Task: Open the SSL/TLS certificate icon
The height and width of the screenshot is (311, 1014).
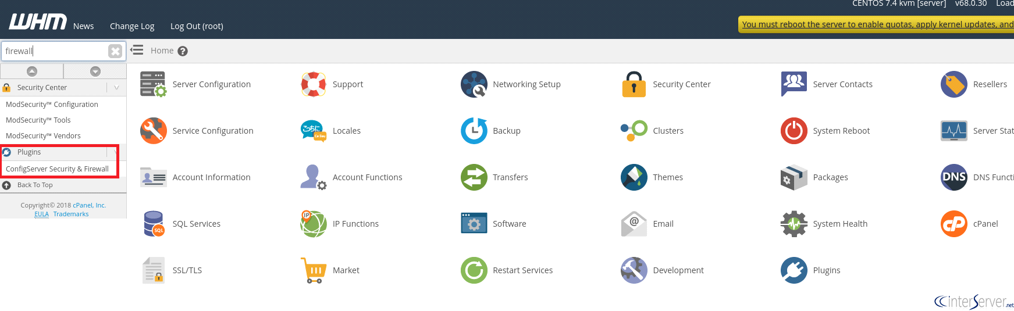Action: point(154,270)
